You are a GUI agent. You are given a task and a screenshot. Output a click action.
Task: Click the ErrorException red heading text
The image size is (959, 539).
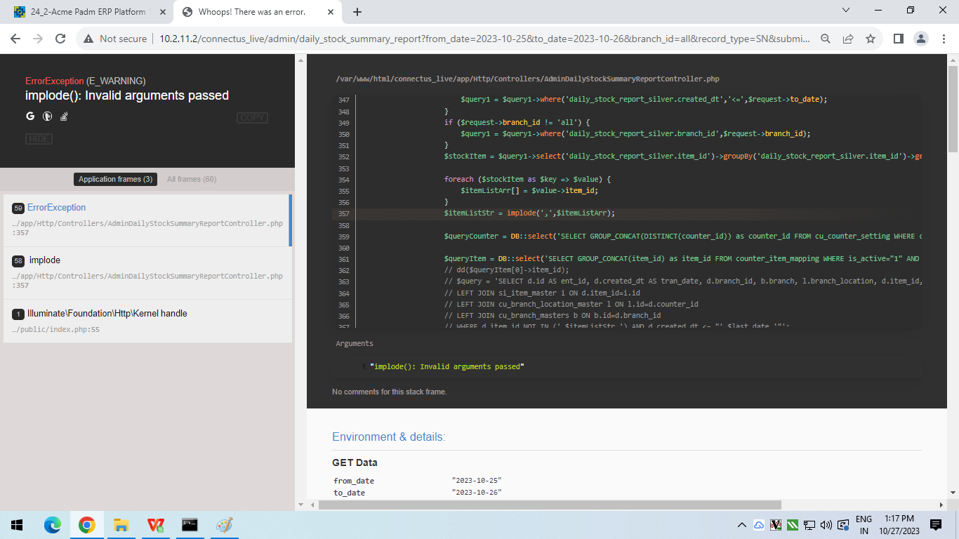click(54, 81)
